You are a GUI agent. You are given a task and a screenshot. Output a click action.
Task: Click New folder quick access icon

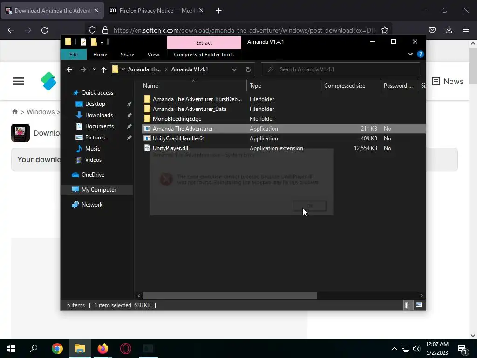94,41
